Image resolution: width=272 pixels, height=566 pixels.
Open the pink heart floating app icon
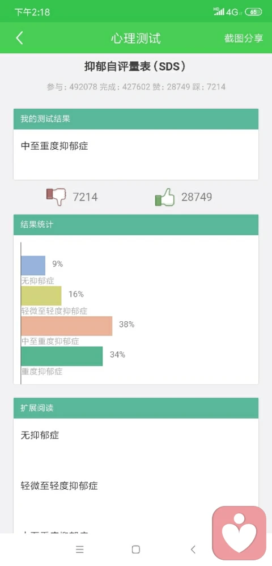pos(239,533)
